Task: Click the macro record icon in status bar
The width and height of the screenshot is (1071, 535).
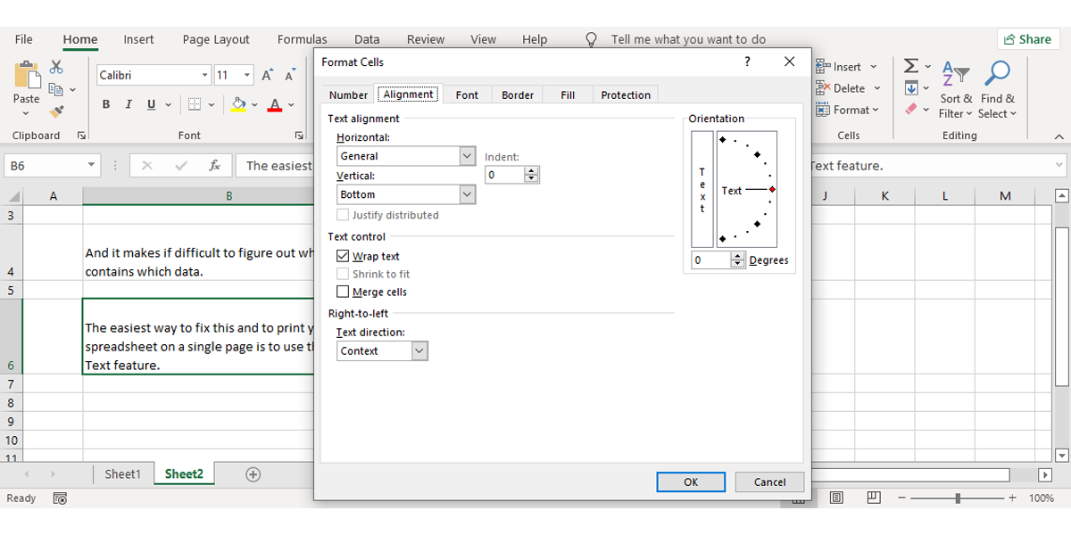Action: coord(60,498)
